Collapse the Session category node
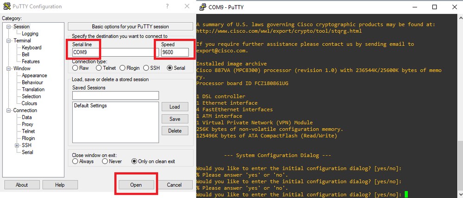This screenshot has height=198, width=463. [x=9, y=27]
